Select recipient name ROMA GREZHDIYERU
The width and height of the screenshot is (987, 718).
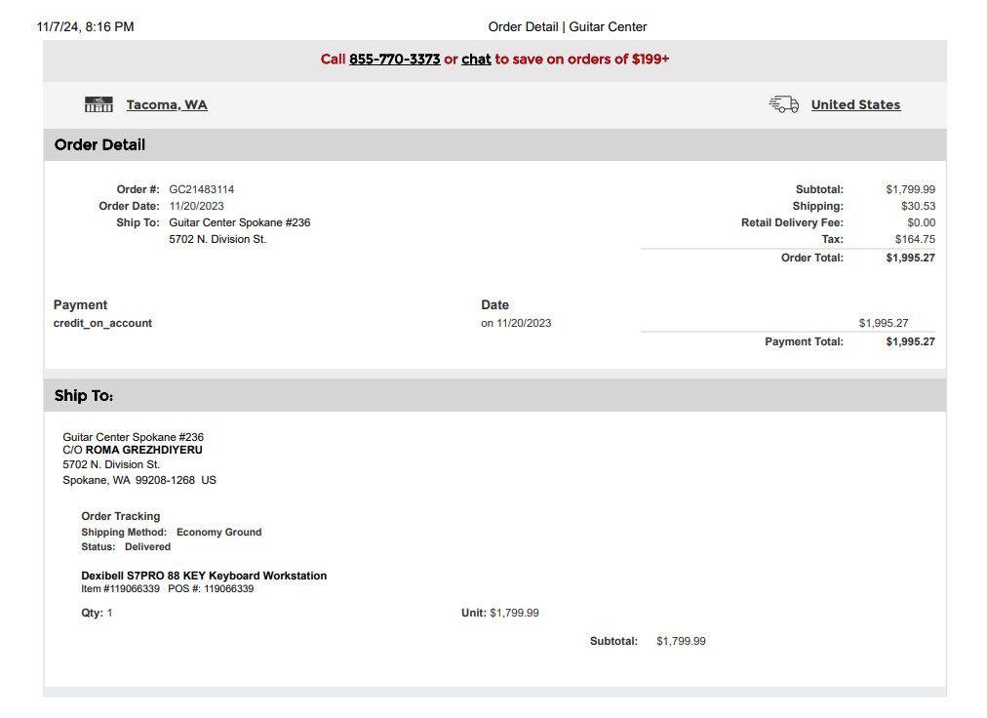pos(143,451)
